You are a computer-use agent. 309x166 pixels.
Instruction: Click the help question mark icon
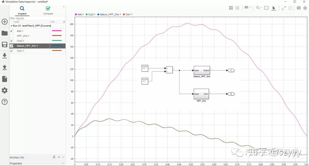tap(5, 102)
